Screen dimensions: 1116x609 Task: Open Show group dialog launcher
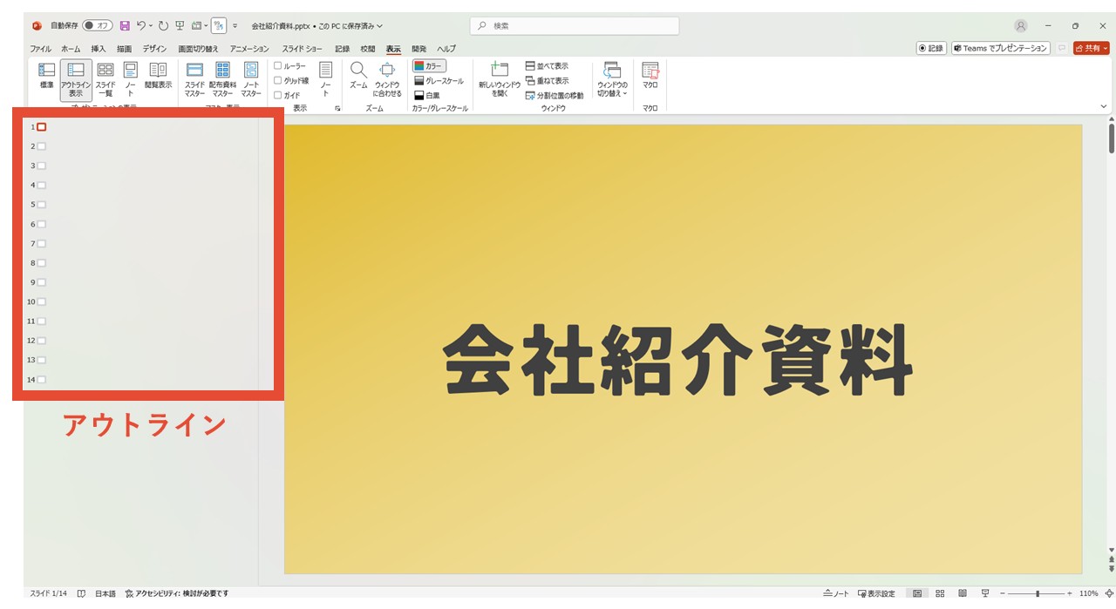(337, 109)
